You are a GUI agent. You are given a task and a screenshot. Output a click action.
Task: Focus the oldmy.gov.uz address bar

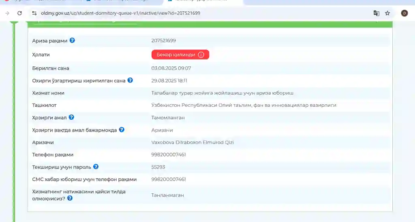pos(162,13)
